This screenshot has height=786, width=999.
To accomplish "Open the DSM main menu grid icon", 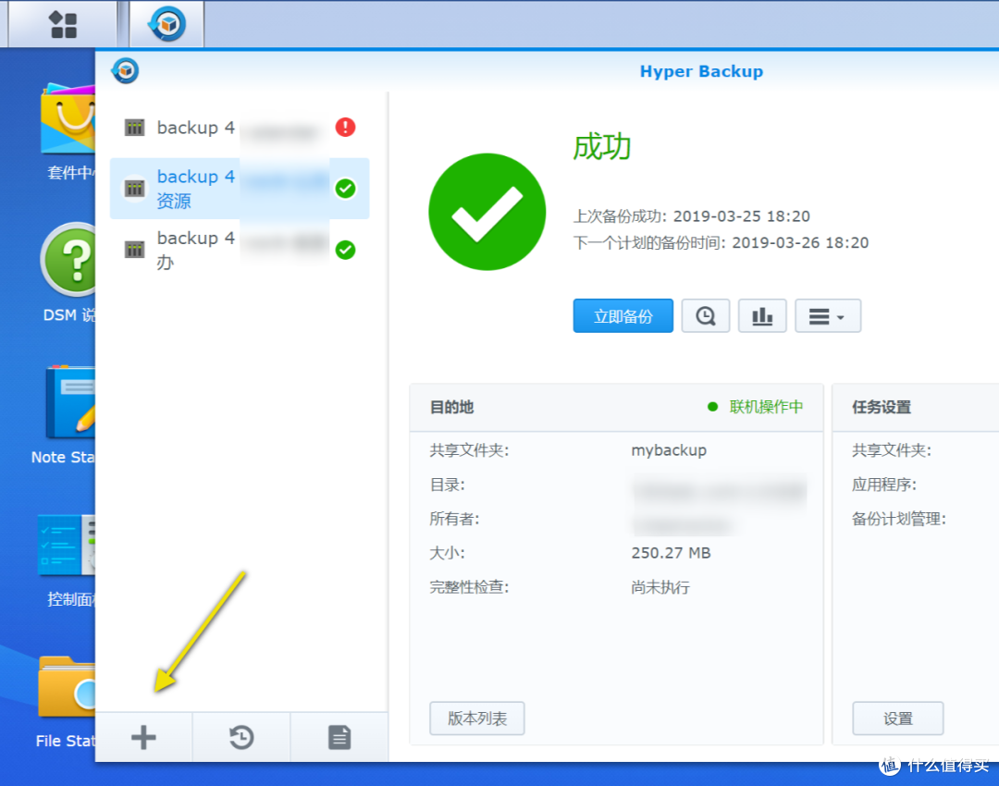I will 63,24.
